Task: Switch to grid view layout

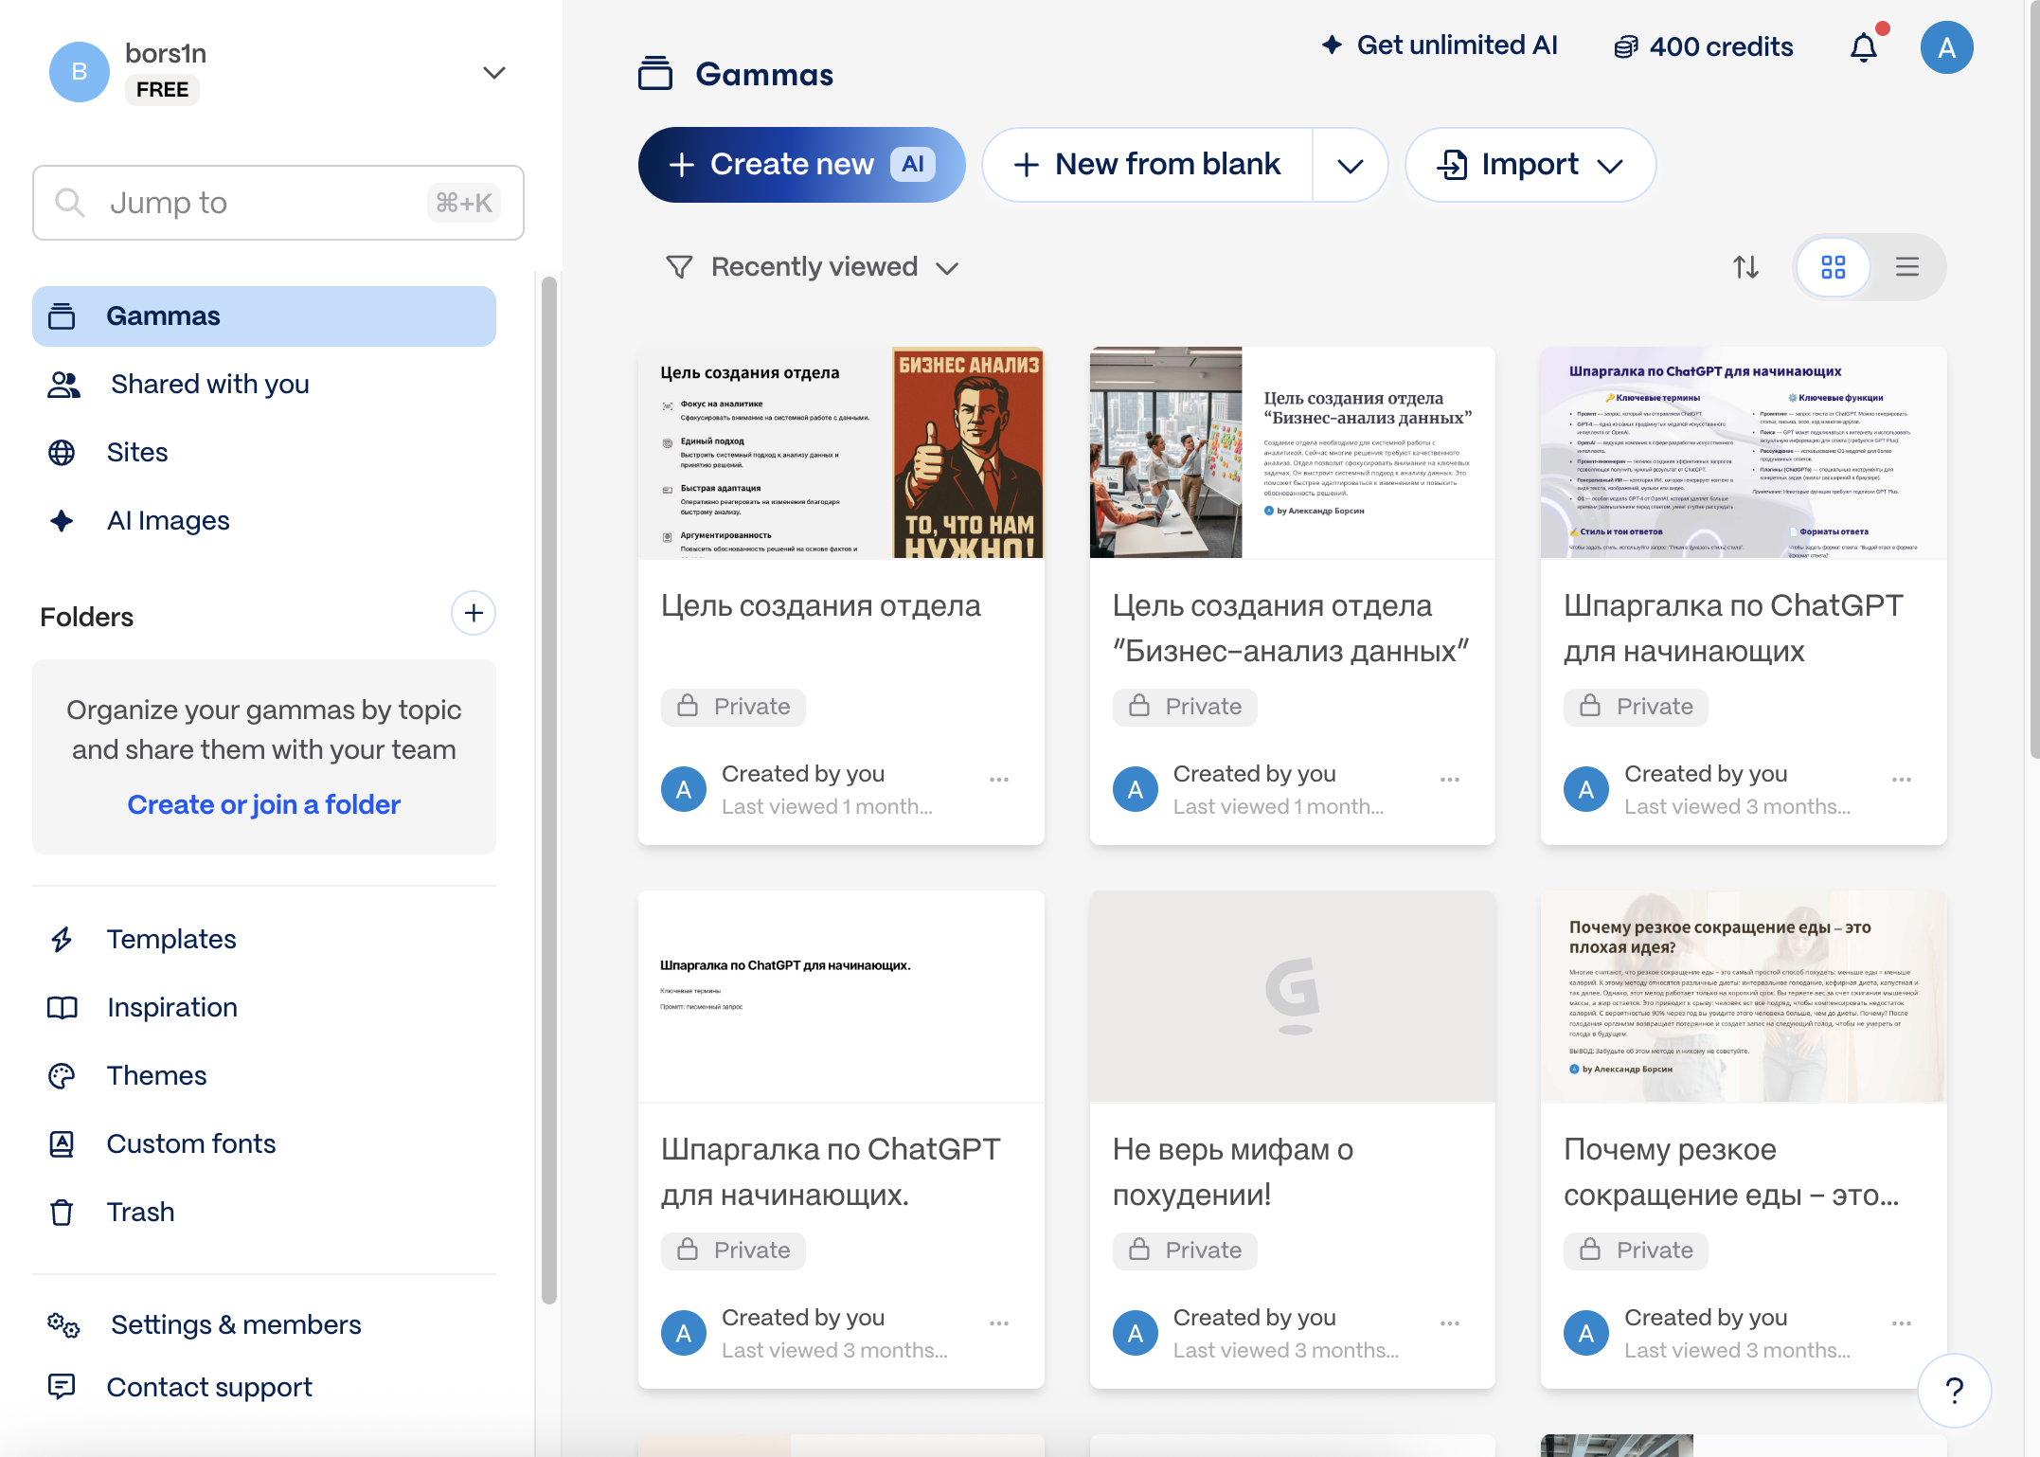Action: [x=1833, y=267]
